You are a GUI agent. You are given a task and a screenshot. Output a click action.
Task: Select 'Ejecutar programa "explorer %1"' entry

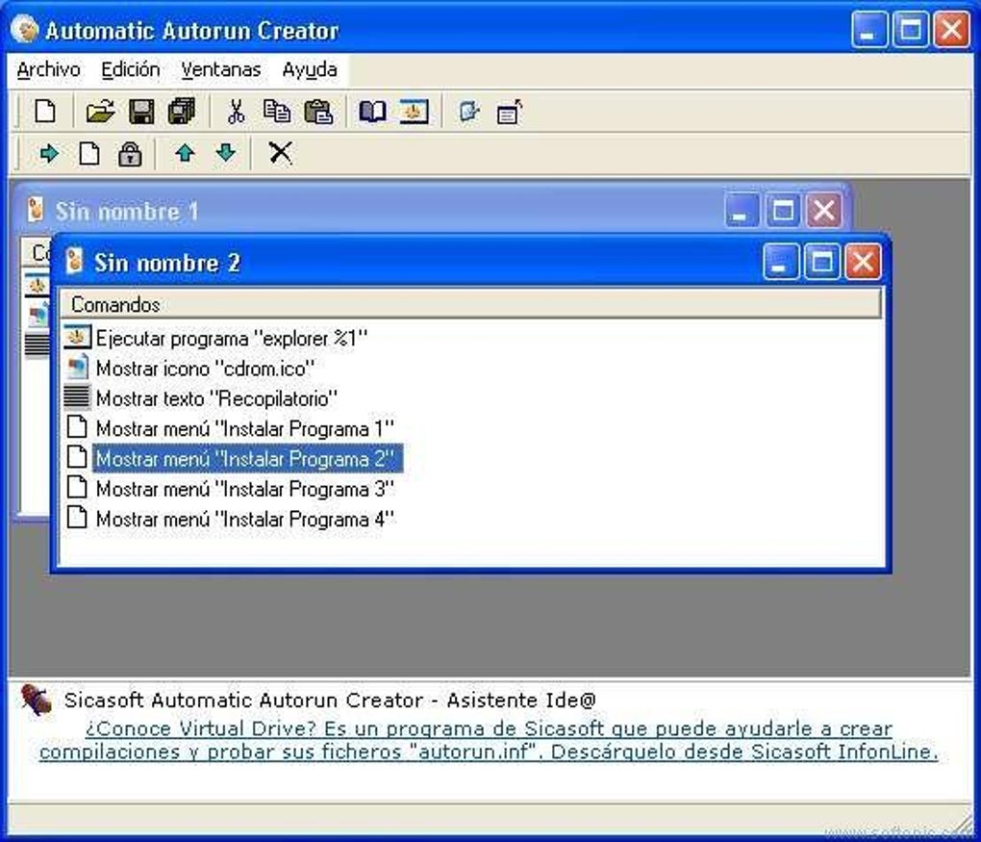pyautogui.click(x=232, y=339)
